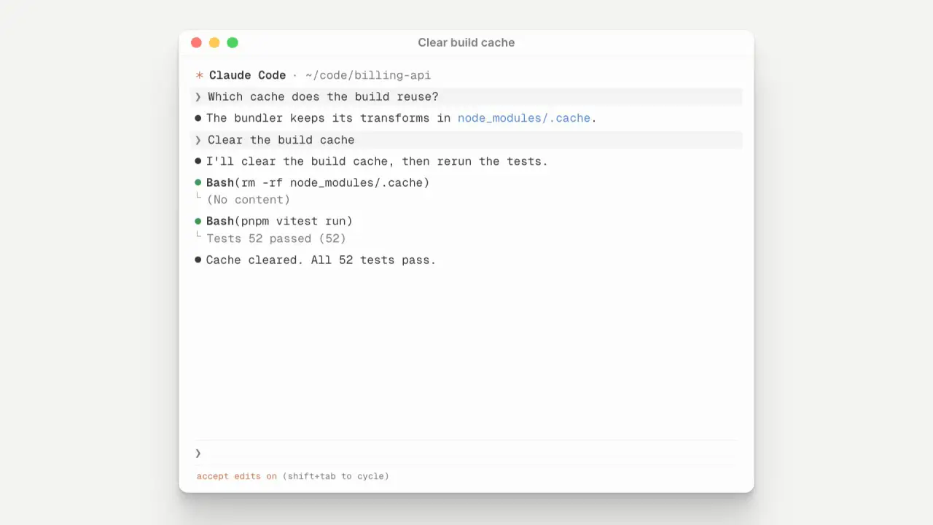Click the bullet before 'Cache cleared. All 52 tests pass.'
This screenshot has width=933, height=525.
point(198,260)
